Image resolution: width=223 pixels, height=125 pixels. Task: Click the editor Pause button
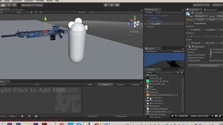[x=111, y=5]
